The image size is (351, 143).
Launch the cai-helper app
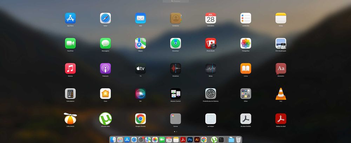211,119
